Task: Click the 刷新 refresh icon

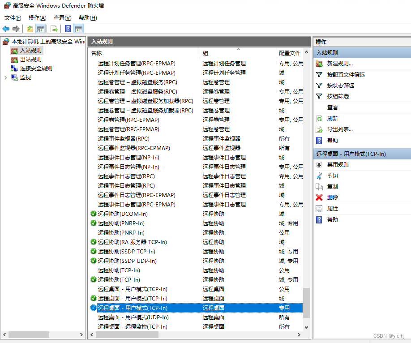Action: click(x=319, y=119)
